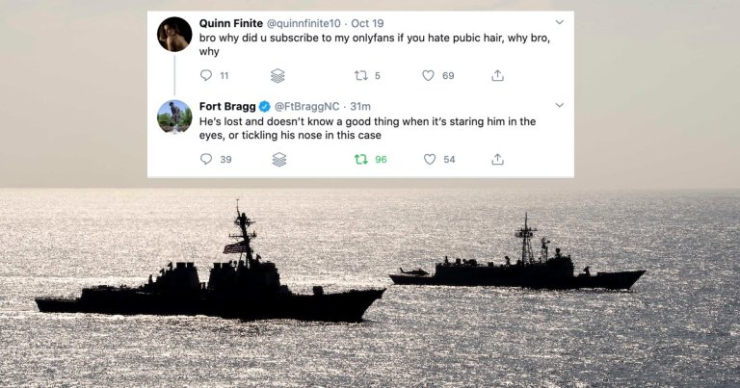Like Quinn Finite's tweet with the heart
Viewport: 740px width, 388px height.
[429, 75]
